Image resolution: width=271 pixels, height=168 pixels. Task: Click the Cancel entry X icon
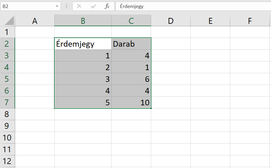[x=79, y=6]
